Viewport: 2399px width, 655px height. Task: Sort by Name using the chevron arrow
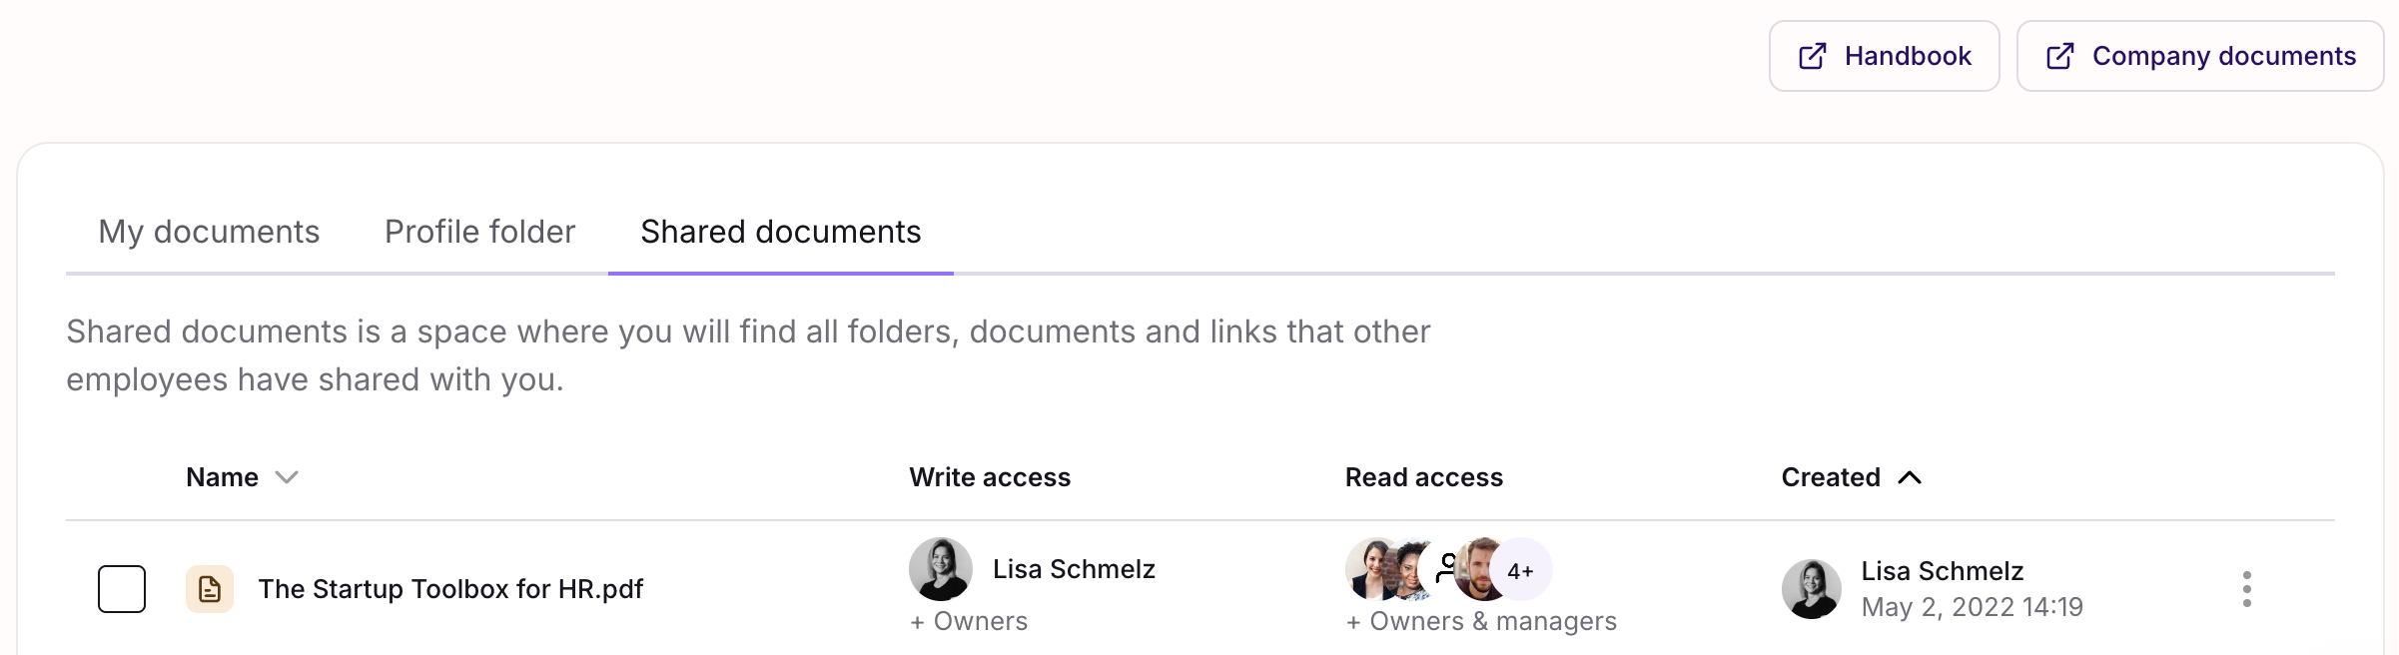point(287,477)
